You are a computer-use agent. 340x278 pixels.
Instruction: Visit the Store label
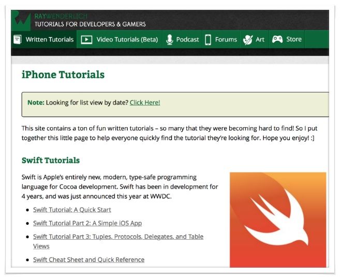[x=294, y=39]
